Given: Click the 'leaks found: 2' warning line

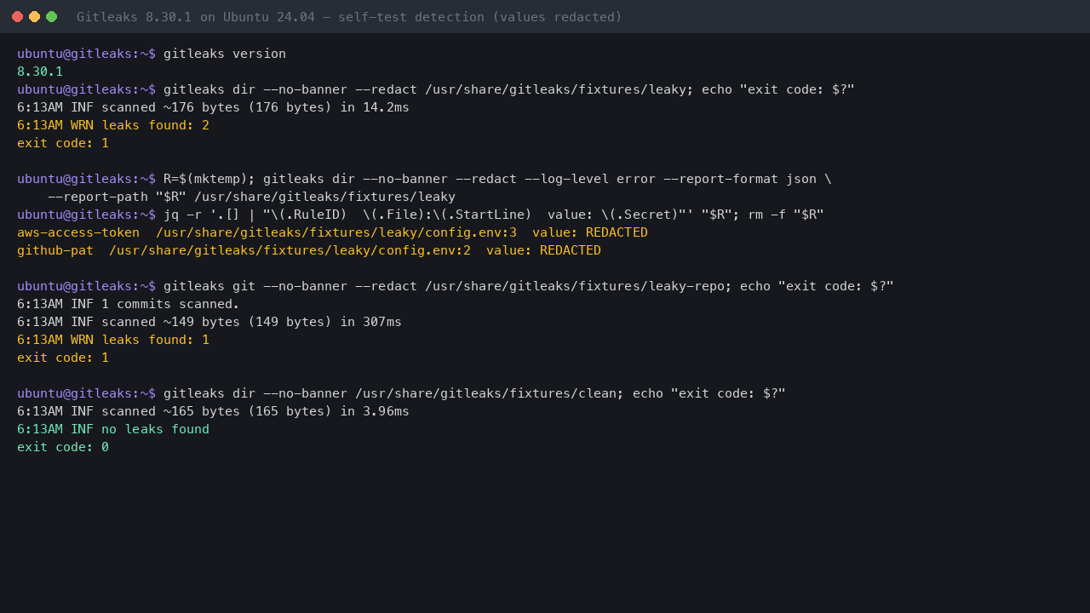Looking at the screenshot, I should pyautogui.click(x=113, y=125).
